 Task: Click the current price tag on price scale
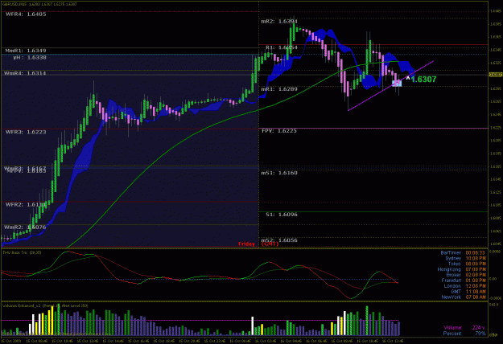pyautogui.click(x=496, y=75)
